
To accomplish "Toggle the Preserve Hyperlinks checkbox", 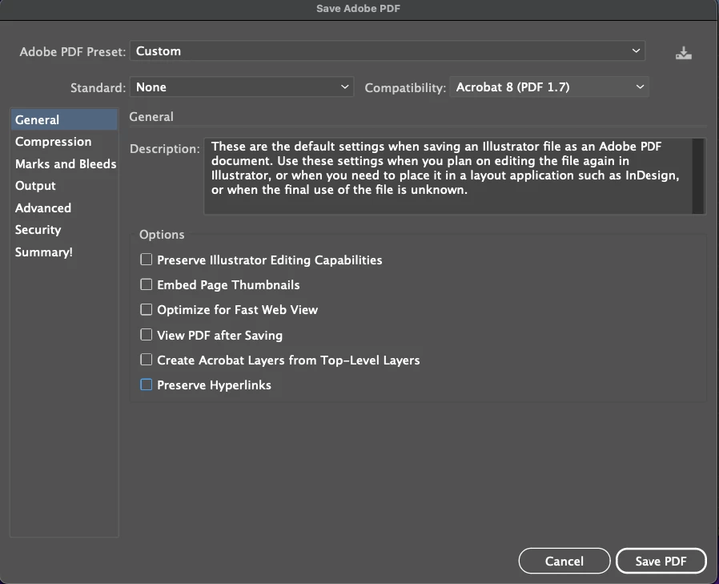I will pyautogui.click(x=147, y=385).
